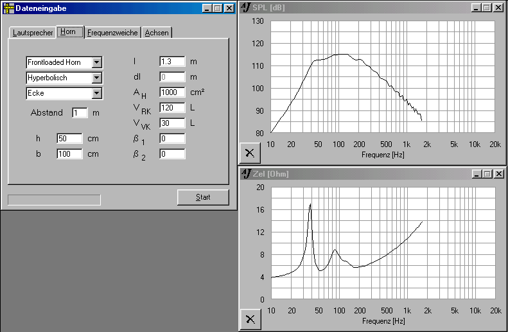This screenshot has height=332, width=508.
Task: Maximize the SPL [dB] window
Action: pyautogui.click(x=487, y=8)
